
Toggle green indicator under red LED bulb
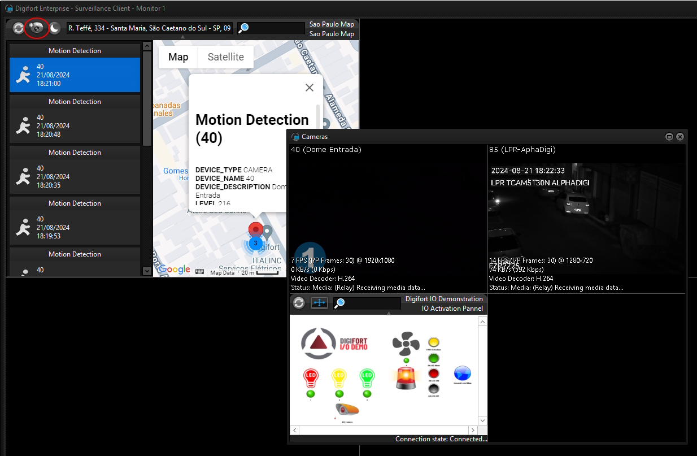[310, 393]
